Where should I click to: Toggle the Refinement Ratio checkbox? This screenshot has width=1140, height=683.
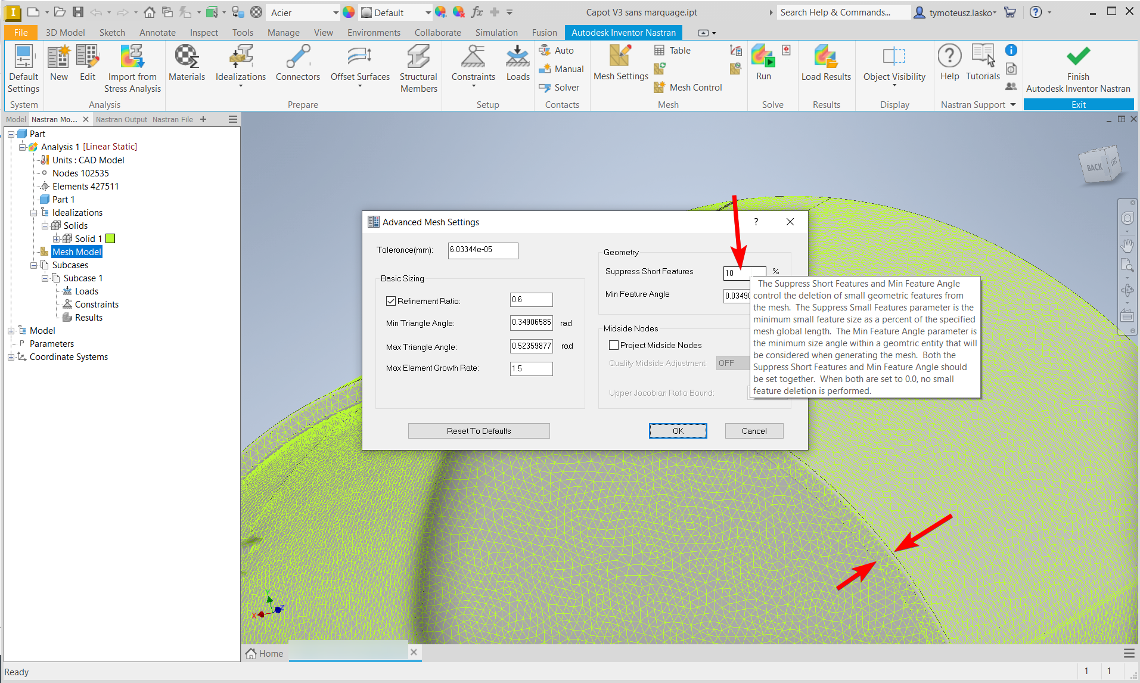391,301
